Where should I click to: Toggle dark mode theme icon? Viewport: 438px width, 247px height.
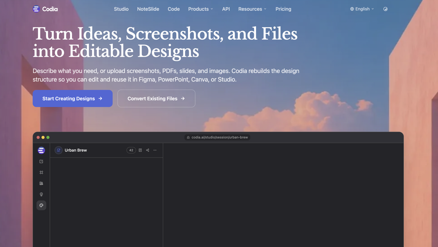tap(385, 9)
